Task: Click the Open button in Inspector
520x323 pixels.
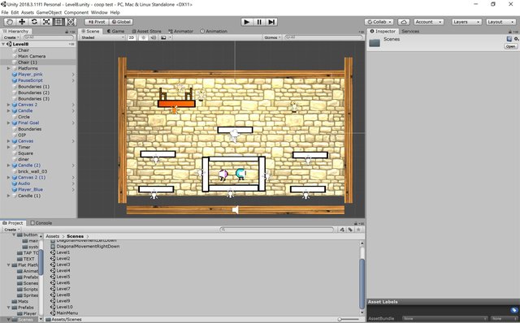Action: click(510, 46)
